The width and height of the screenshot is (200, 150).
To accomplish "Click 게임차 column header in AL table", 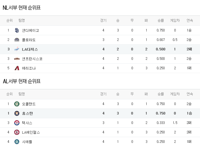I will click(x=175, y=94).
